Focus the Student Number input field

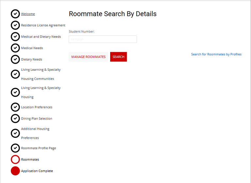(x=103, y=39)
